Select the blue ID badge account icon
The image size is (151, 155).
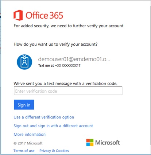point(24,62)
